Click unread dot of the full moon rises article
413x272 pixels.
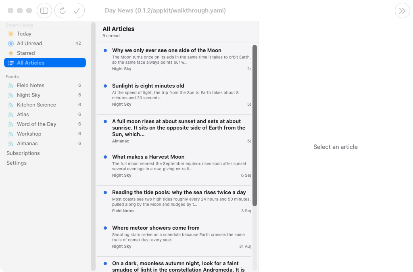(x=105, y=121)
